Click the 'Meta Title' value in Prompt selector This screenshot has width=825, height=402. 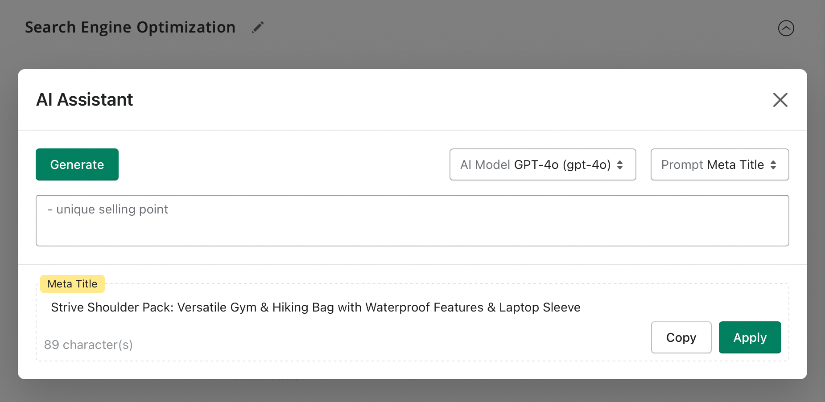(735, 165)
